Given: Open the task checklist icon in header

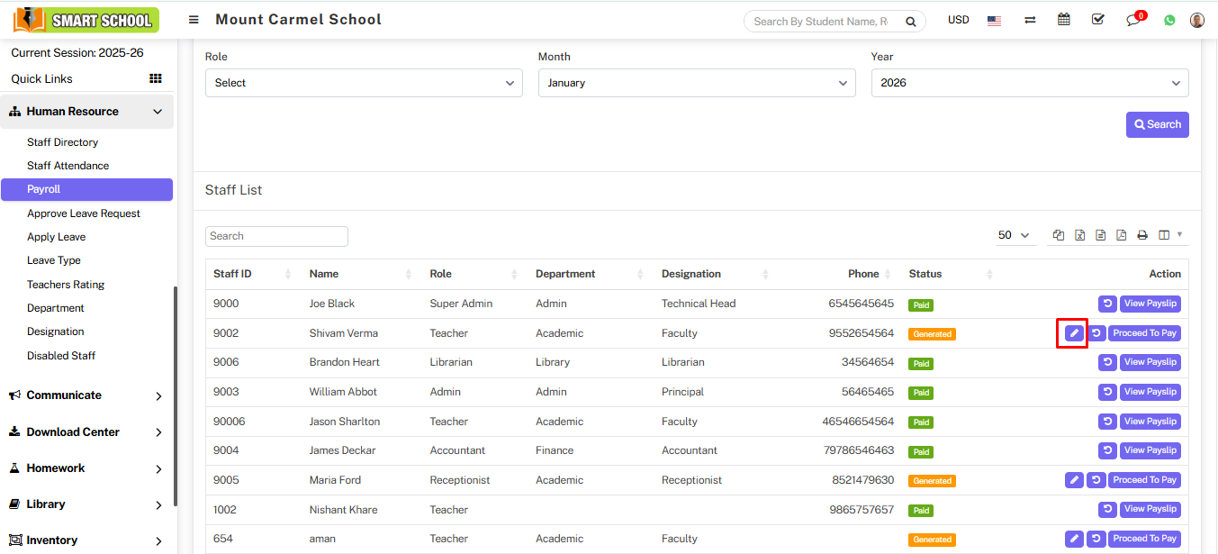Looking at the screenshot, I should (1098, 20).
